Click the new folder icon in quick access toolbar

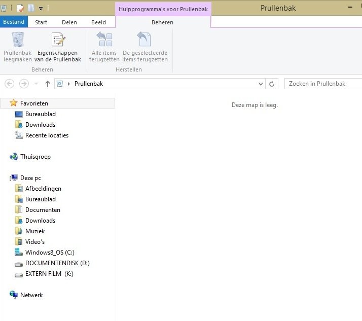click(x=31, y=8)
